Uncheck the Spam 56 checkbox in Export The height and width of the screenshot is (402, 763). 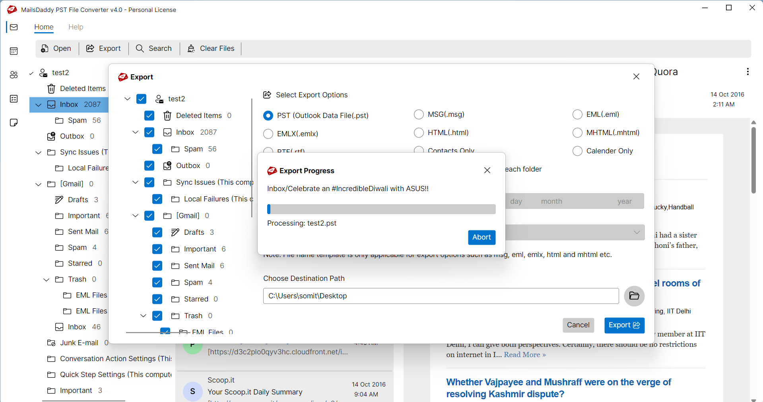(157, 149)
